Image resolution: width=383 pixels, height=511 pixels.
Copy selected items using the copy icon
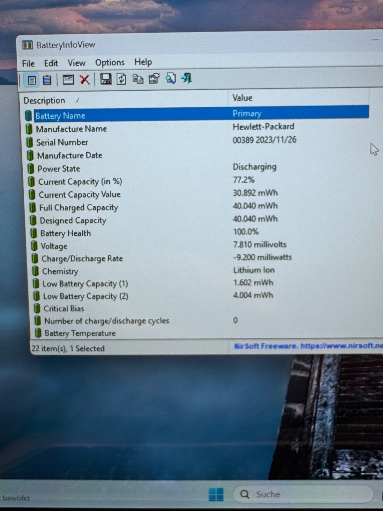click(x=138, y=79)
